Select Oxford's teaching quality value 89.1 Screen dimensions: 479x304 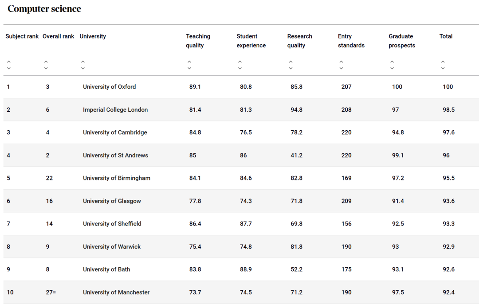(x=195, y=87)
